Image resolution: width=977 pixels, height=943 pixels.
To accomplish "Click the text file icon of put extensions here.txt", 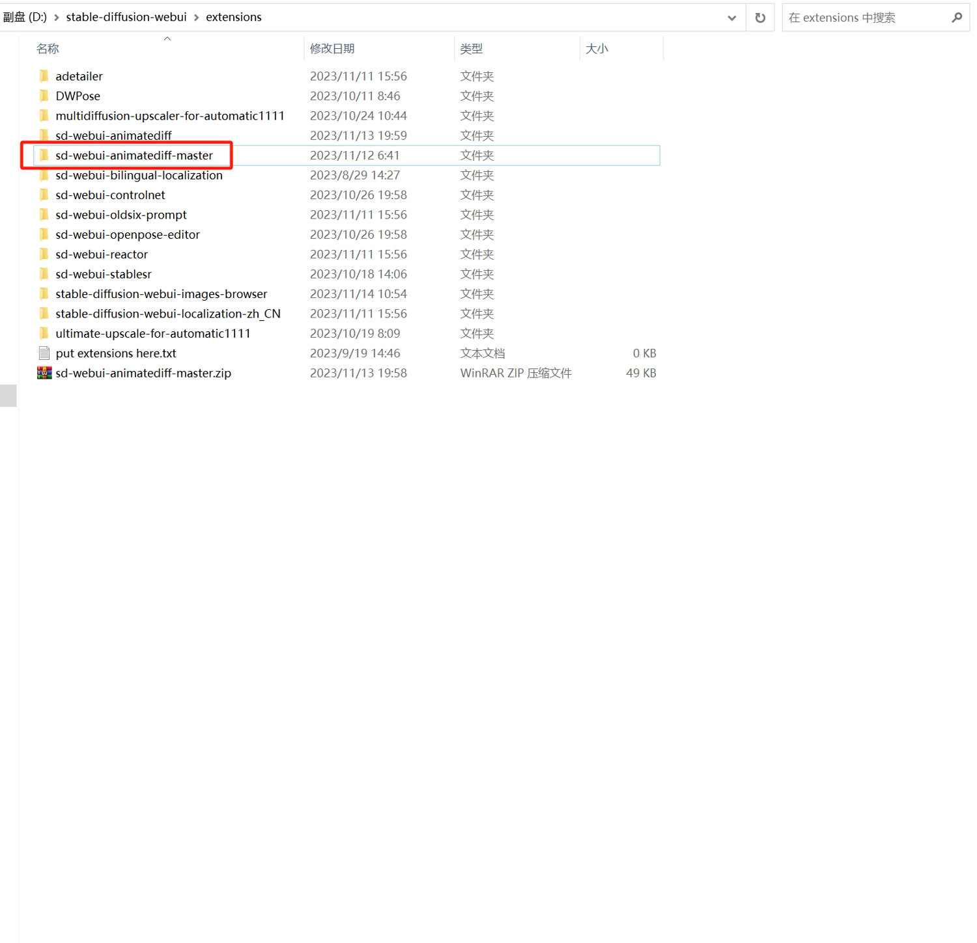I will [44, 353].
